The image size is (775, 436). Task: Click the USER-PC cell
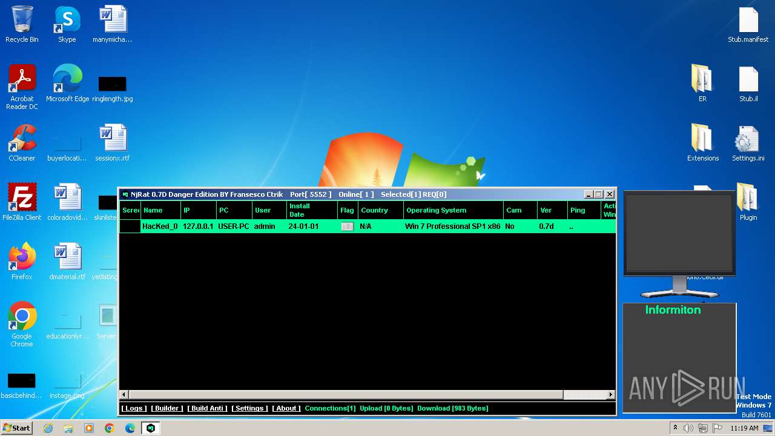234,226
